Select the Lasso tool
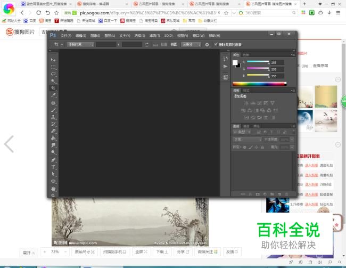 coord(53,74)
